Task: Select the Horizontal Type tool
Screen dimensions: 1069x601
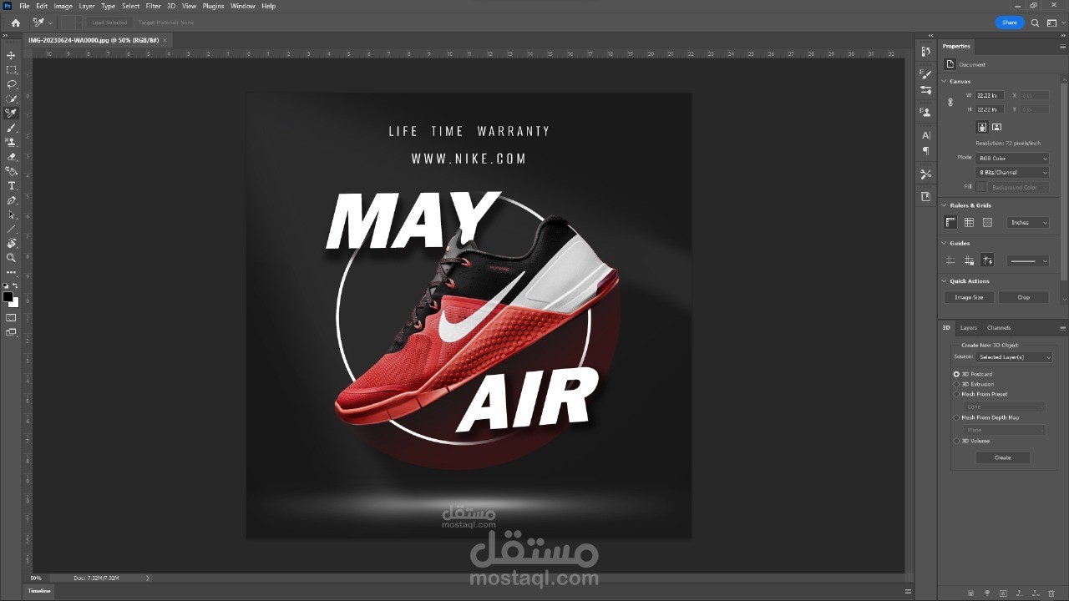Action: click(x=11, y=185)
